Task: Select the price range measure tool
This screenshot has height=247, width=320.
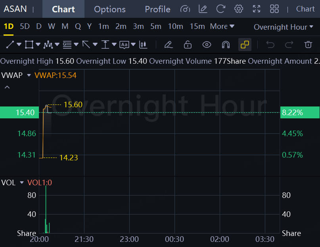Action: click(105, 45)
